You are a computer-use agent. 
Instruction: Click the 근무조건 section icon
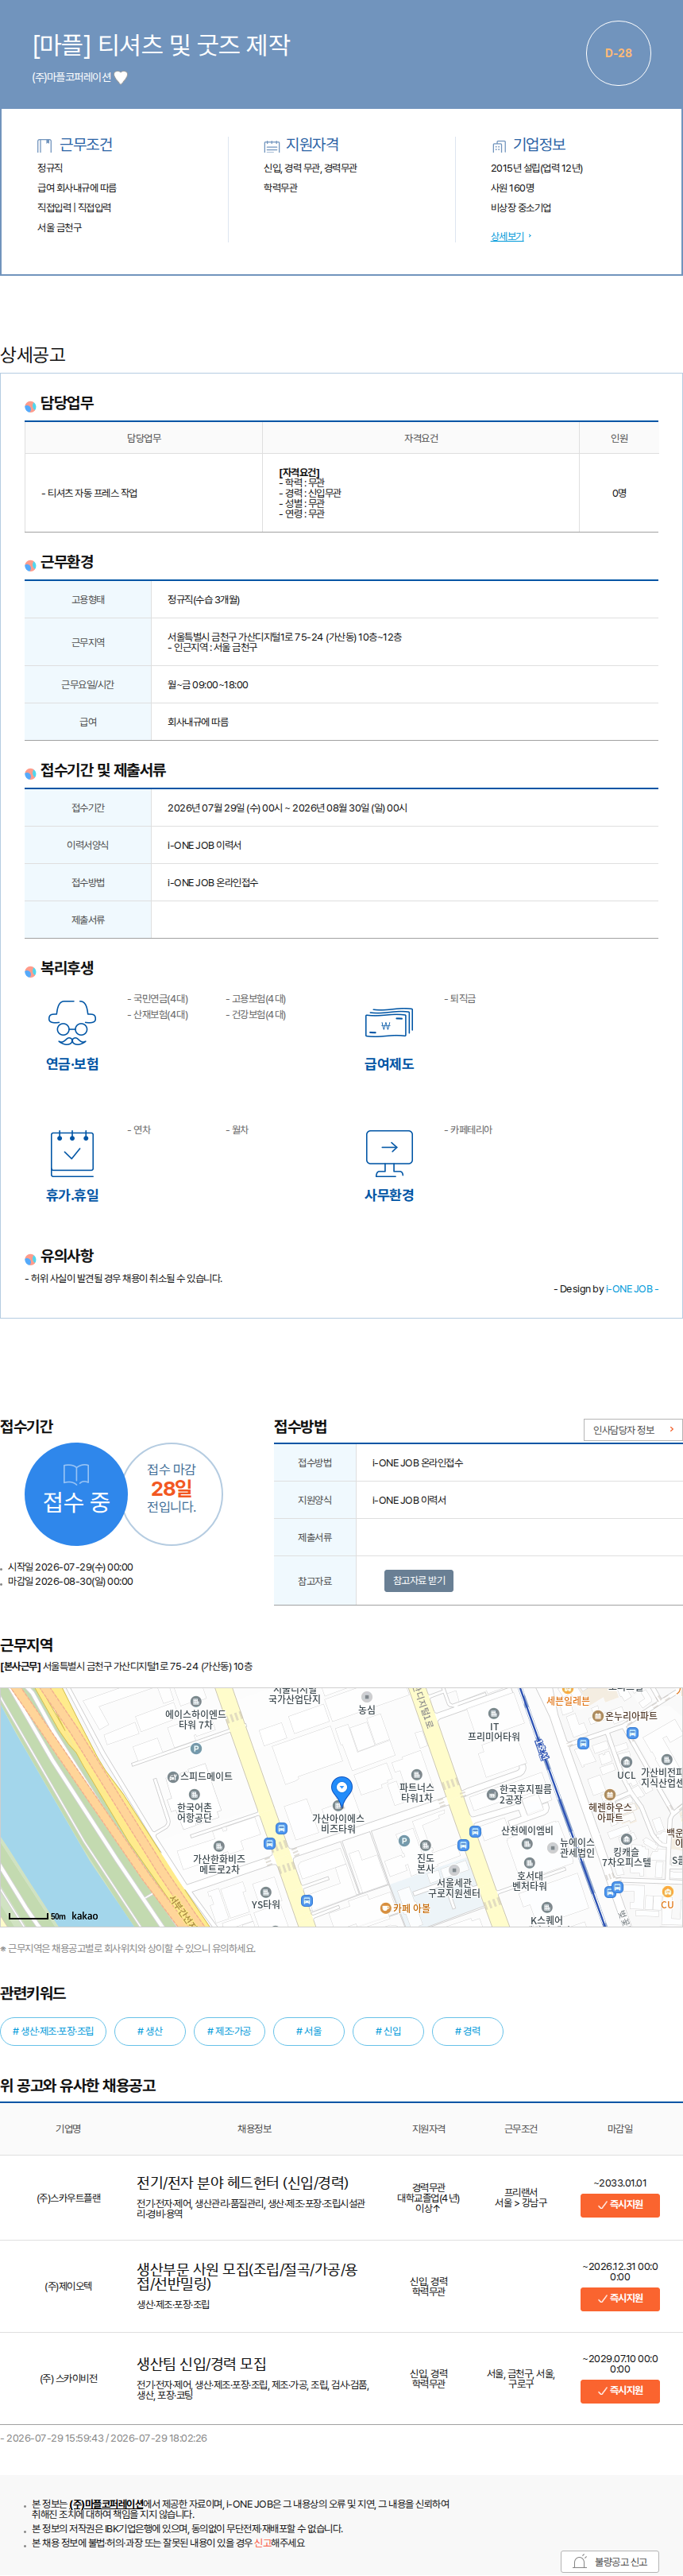[x=44, y=145]
